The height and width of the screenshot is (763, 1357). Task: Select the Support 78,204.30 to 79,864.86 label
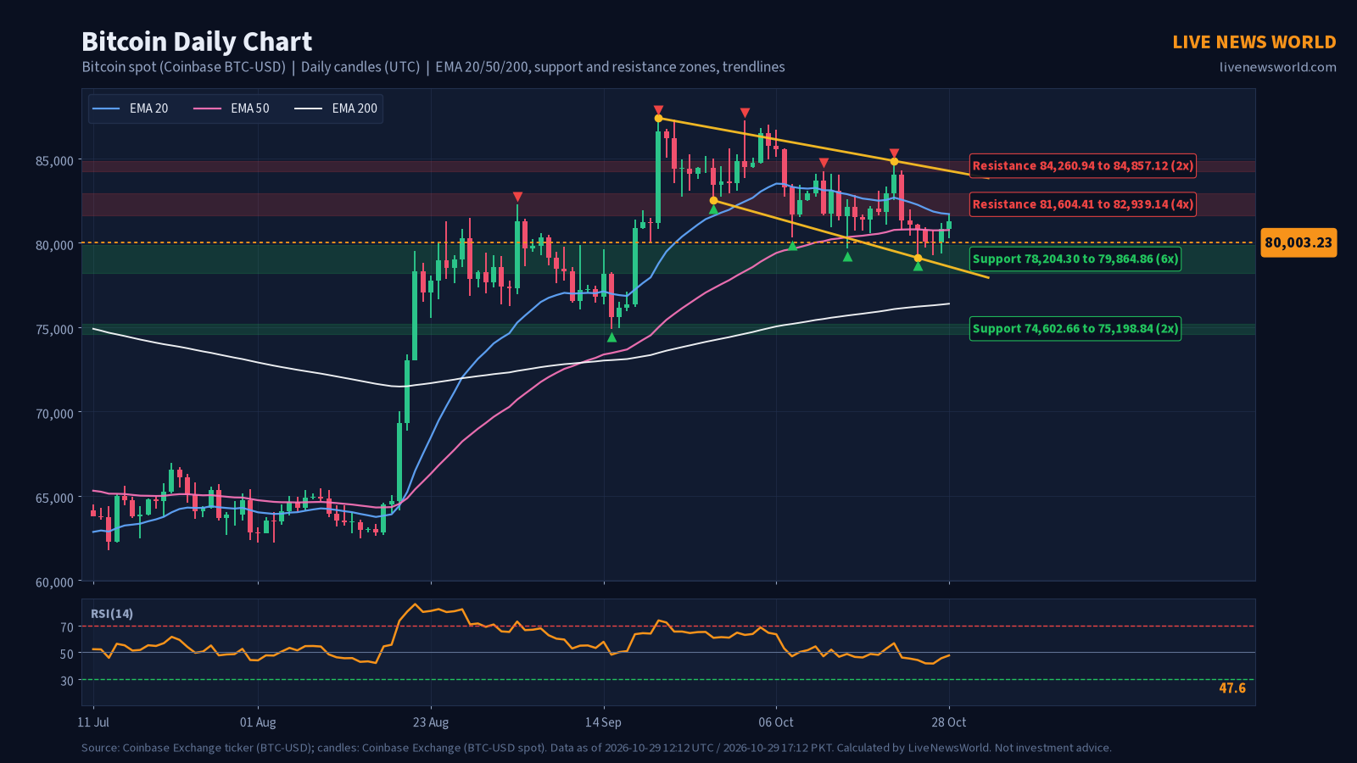point(1075,259)
